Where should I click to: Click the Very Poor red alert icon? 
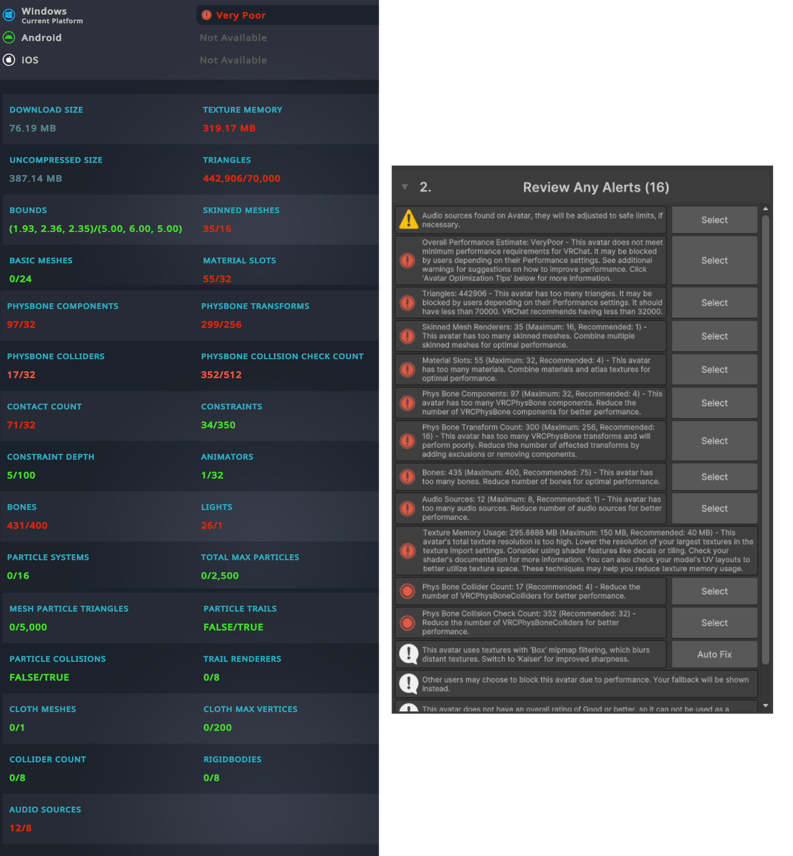pyautogui.click(x=207, y=15)
